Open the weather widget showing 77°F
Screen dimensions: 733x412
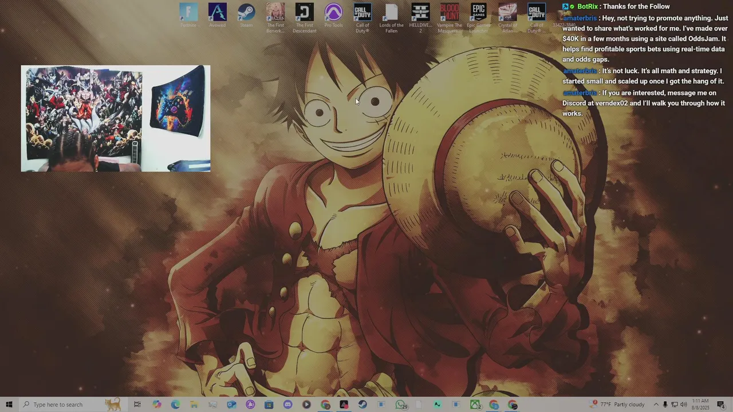tap(618, 405)
